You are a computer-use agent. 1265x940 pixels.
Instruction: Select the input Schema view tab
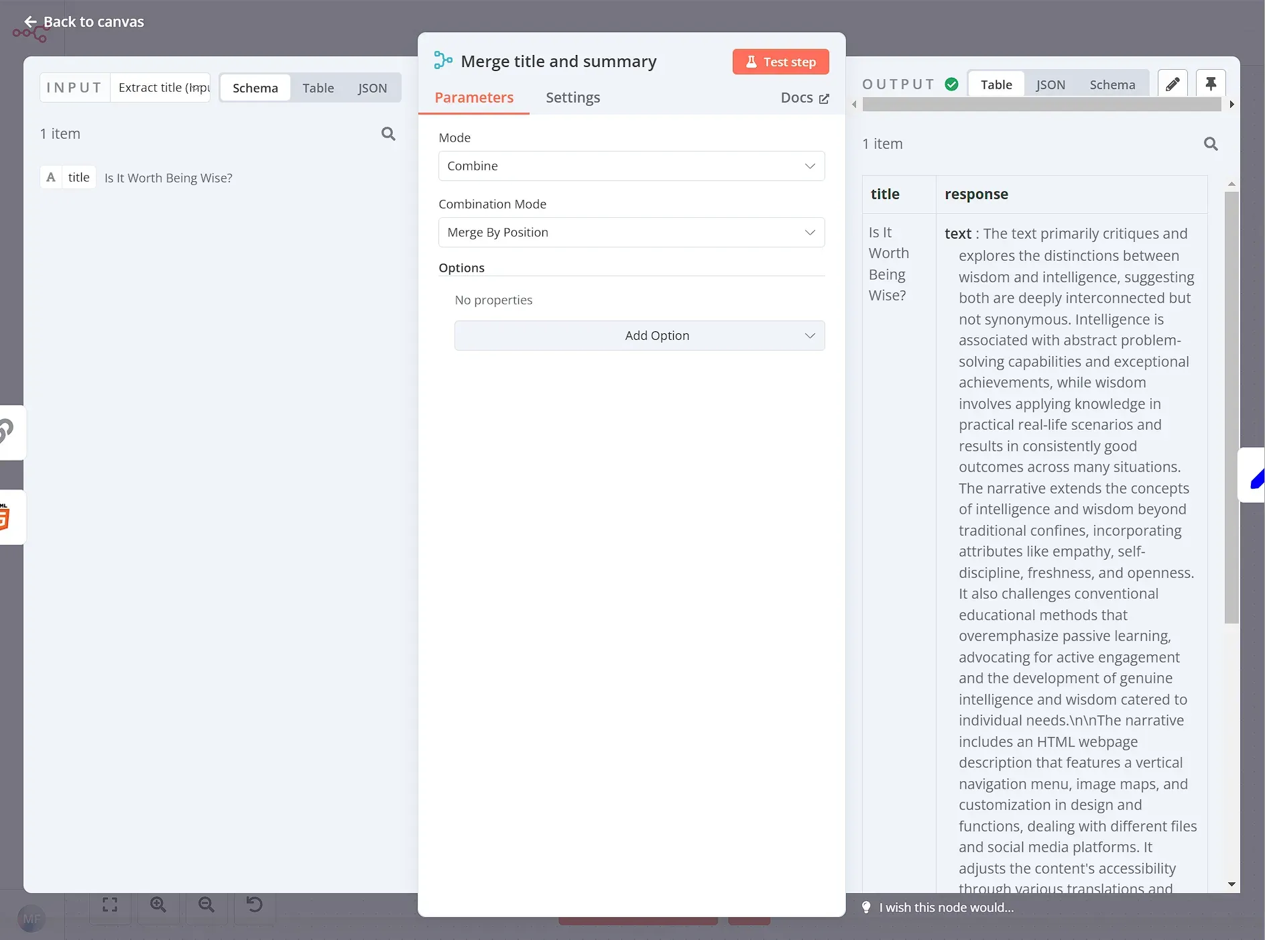[x=255, y=88]
